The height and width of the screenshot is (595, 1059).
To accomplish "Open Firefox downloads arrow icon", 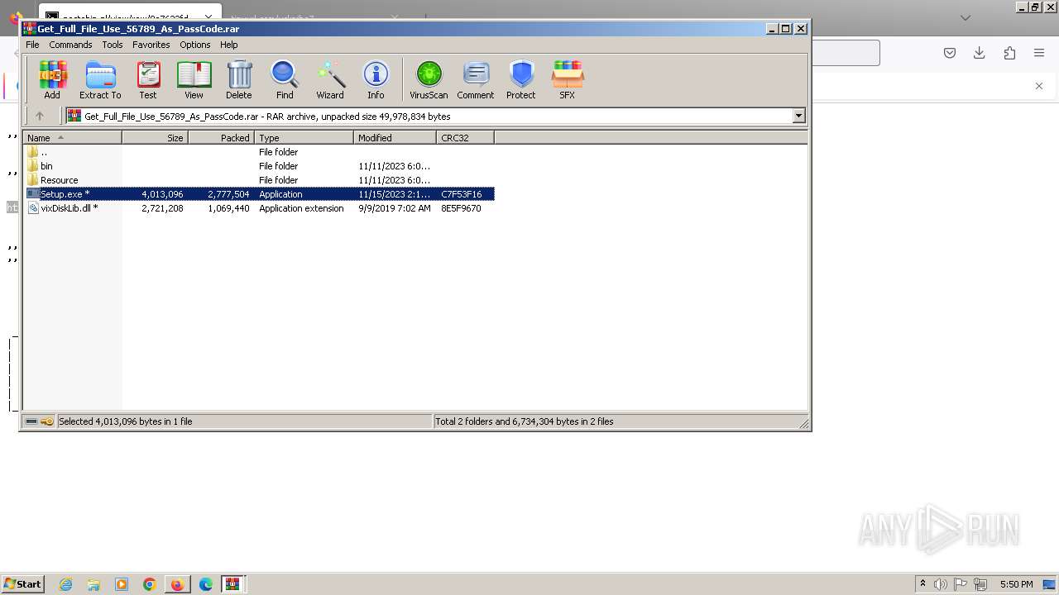I will tap(980, 53).
